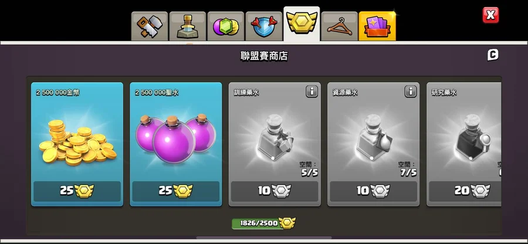Open the hammer and saw builder tab

point(150,26)
